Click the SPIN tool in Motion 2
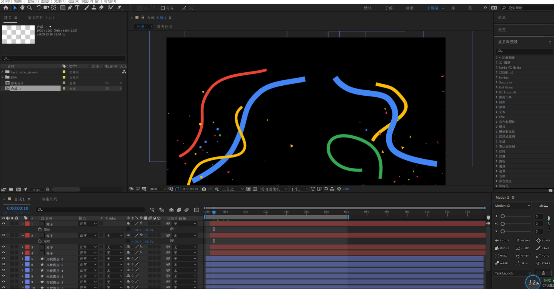Viewport: 554px width, 289px height. coord(522,263)
